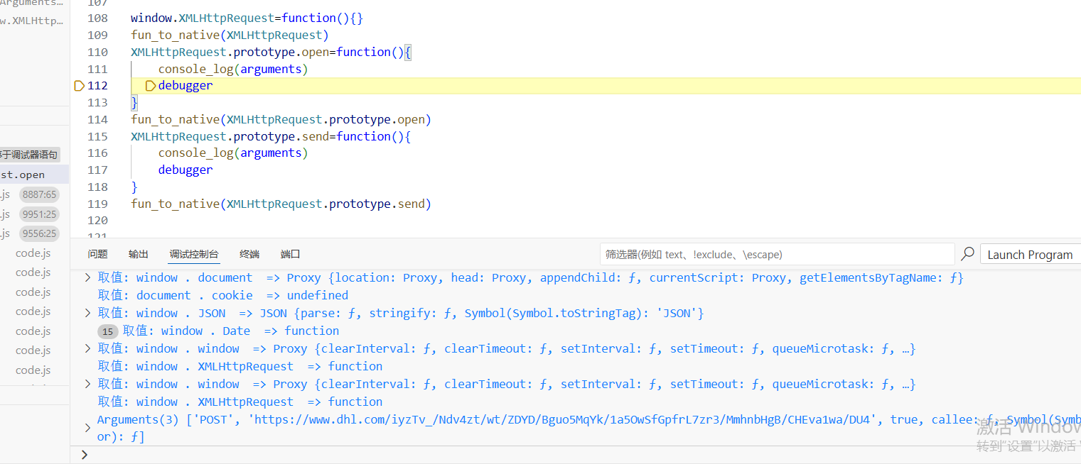Click the debug pointer arrow at line 112

[79, 86]
